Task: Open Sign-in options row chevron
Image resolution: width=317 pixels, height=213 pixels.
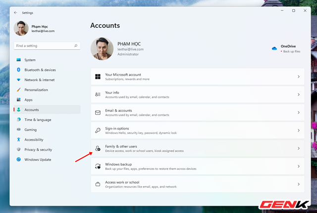Action: point(299,130)
